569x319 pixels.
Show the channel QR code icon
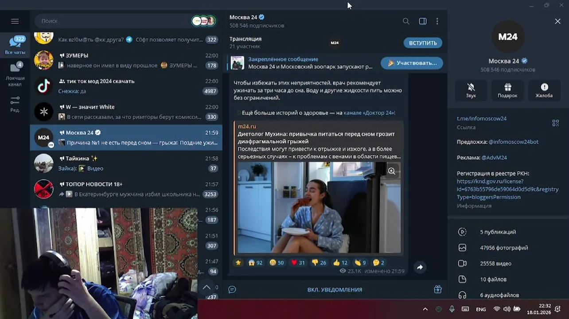555,123
